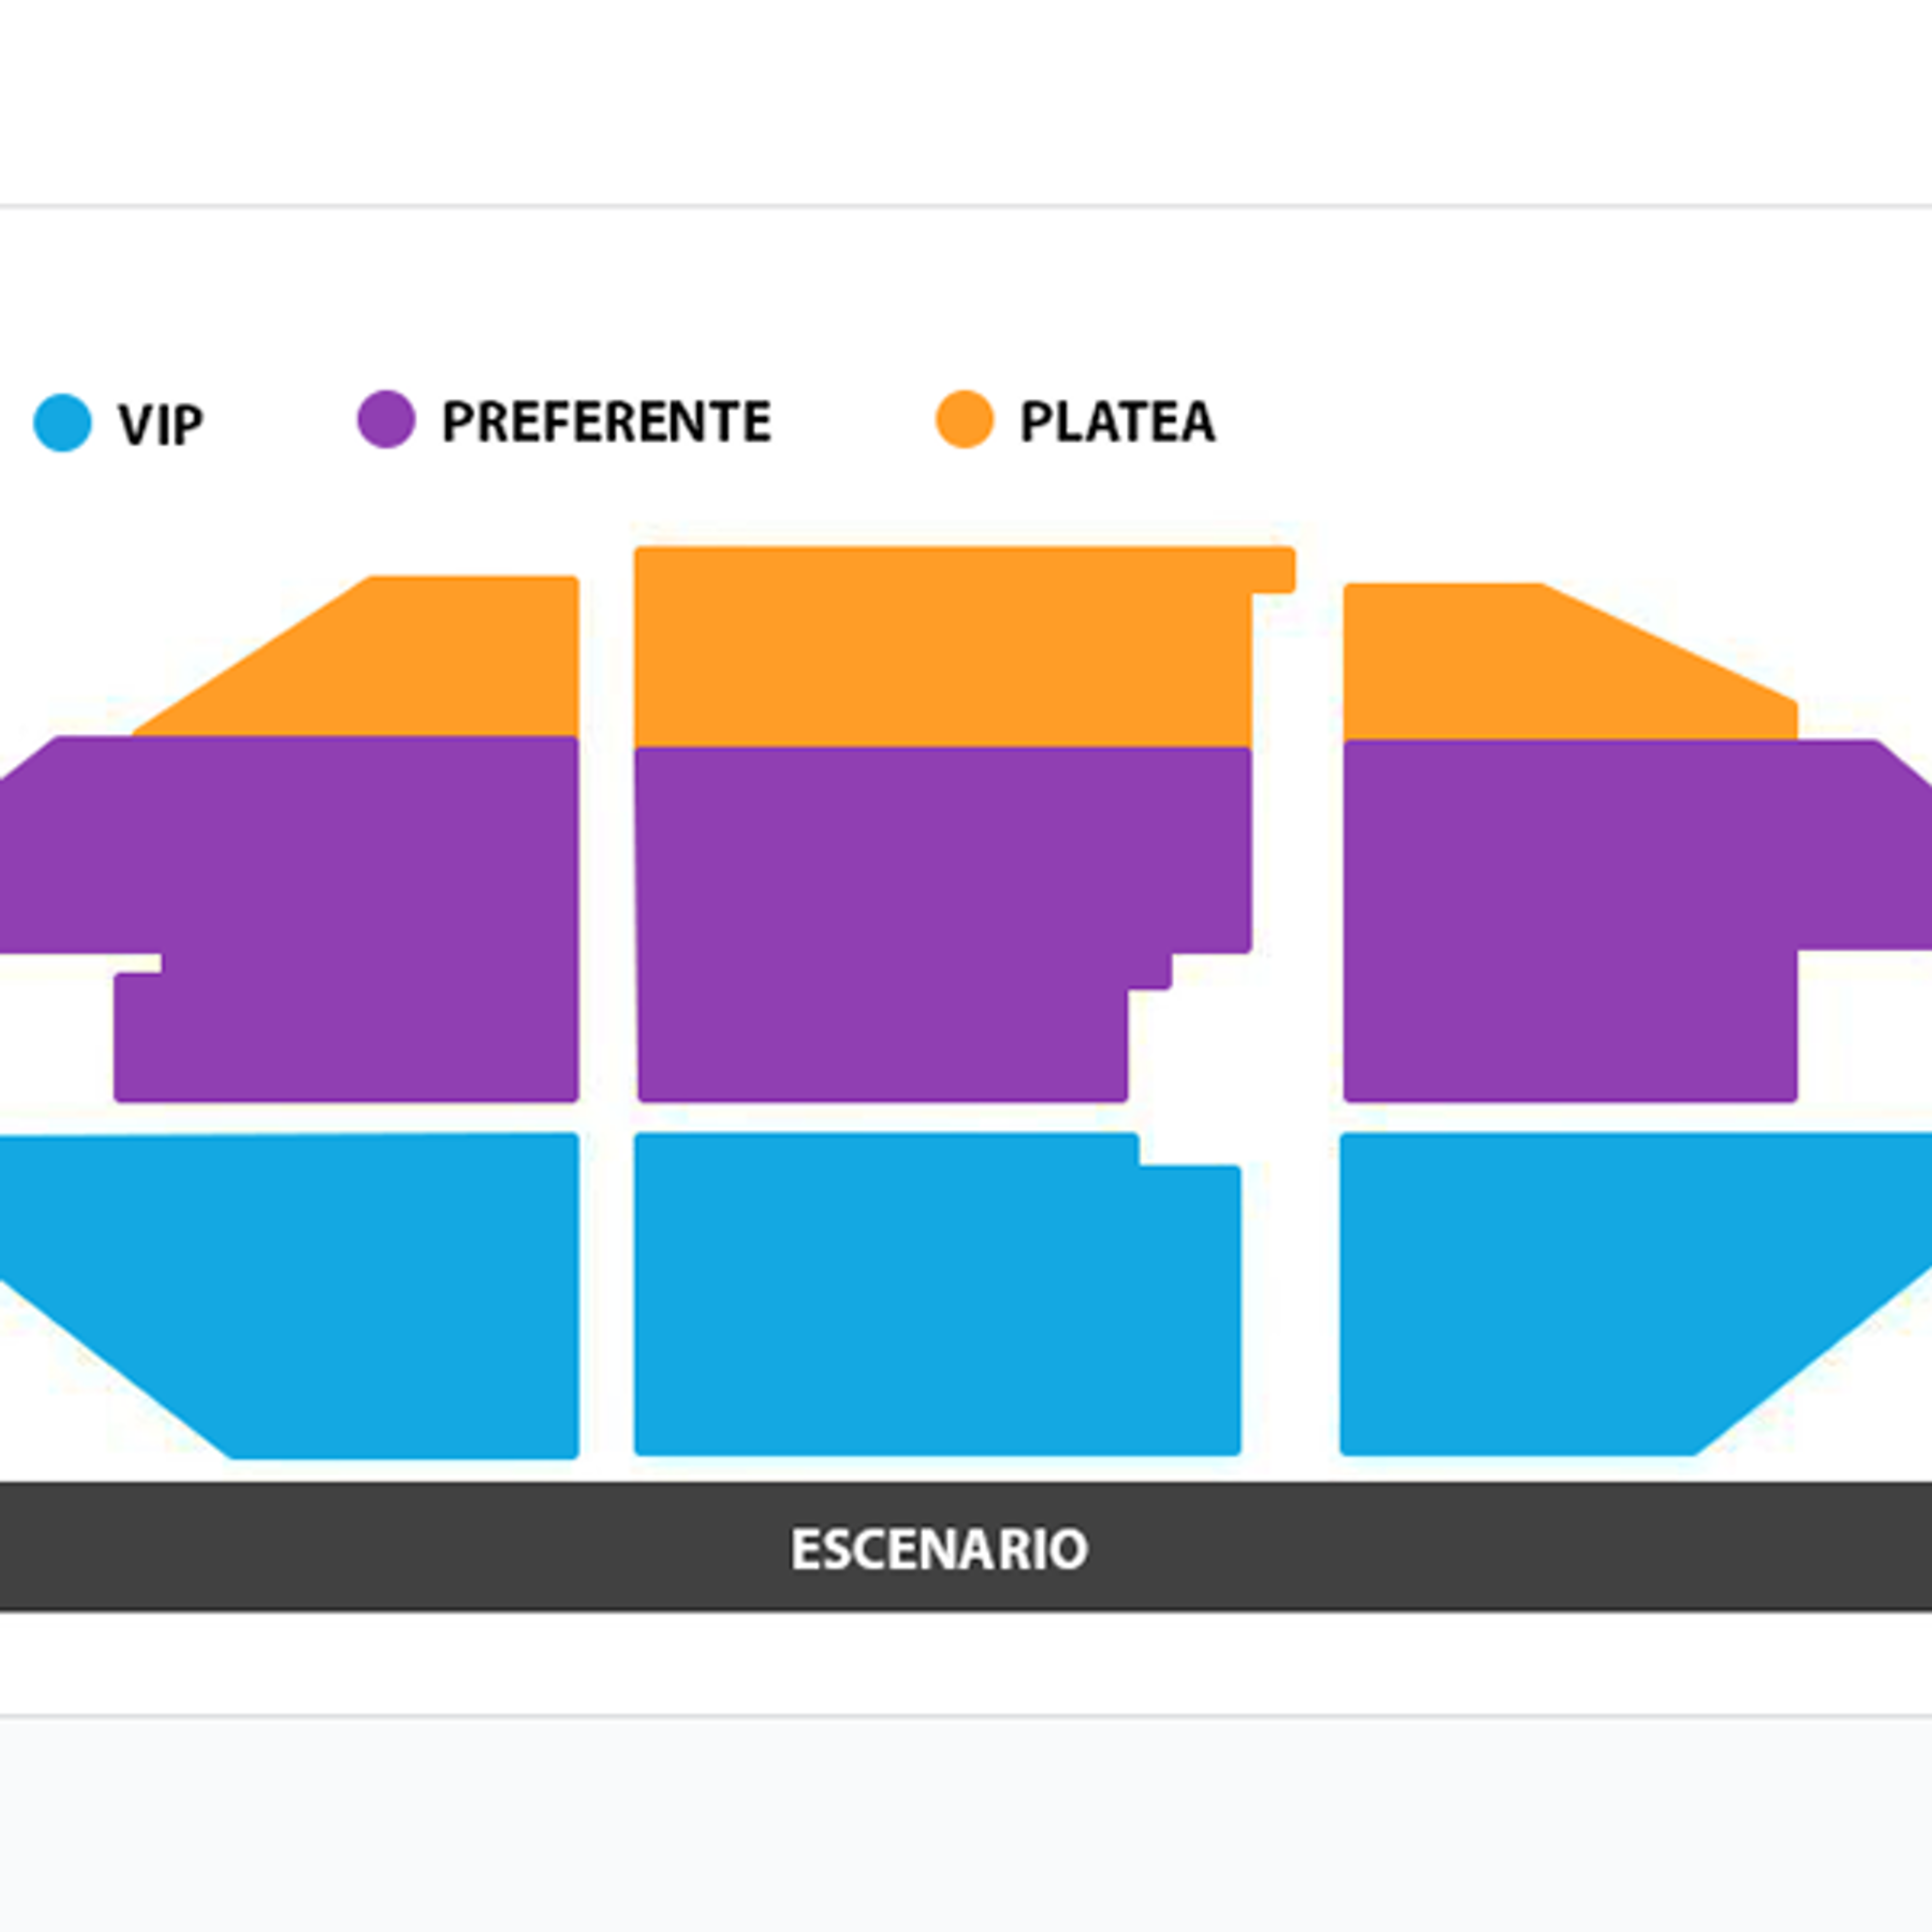
Task: Click the purple PREFERENTE legend circle
Action: pos(386,419)
